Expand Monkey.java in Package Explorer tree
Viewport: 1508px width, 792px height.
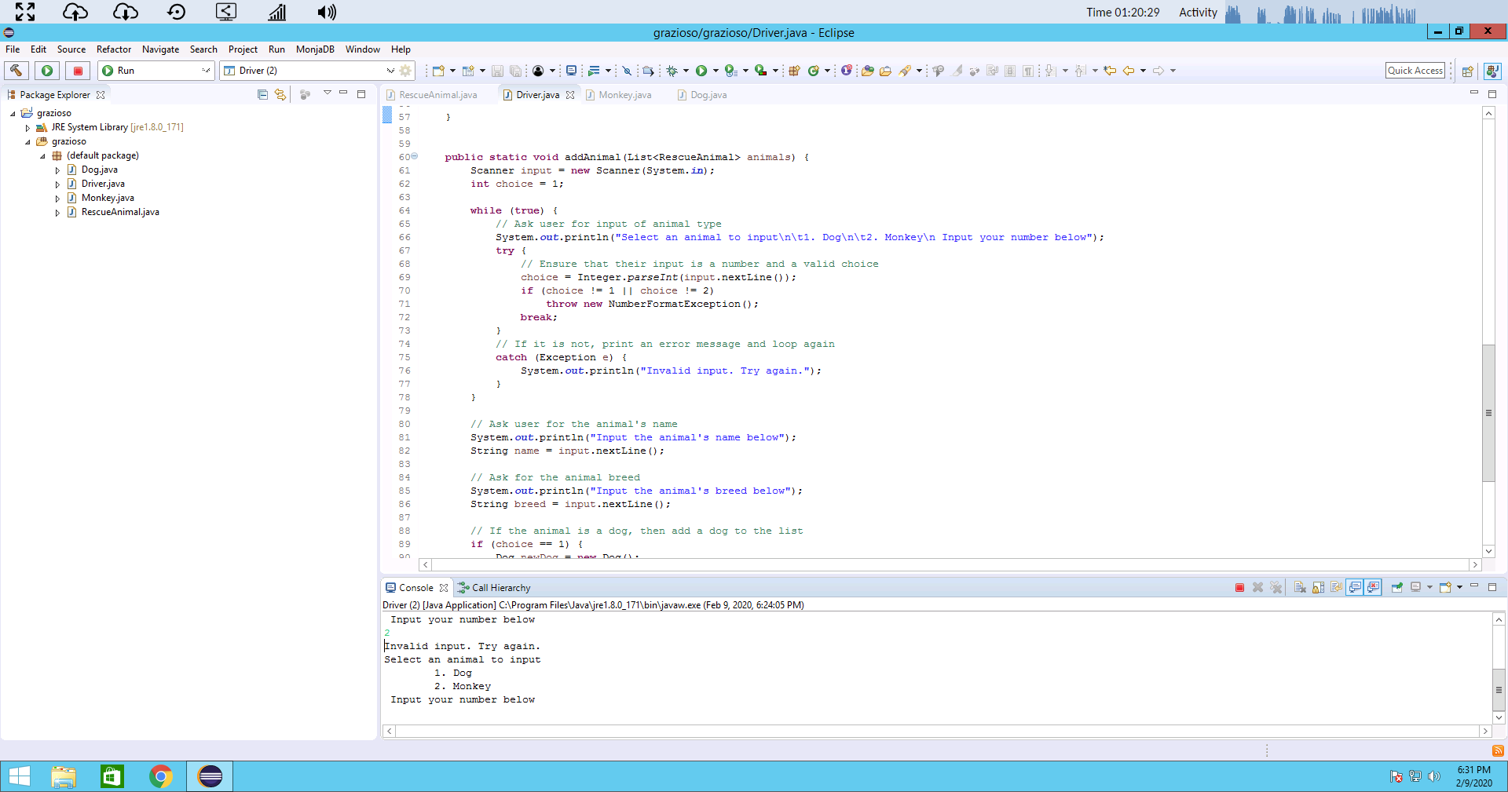point(57,199)
